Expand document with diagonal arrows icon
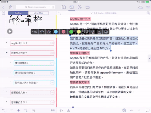The height and width of the screenshot is (113, 151). tap(60, 13)
